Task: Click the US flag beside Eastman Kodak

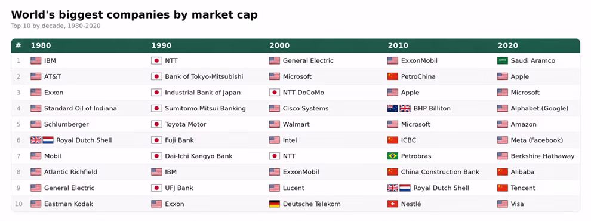Action: coord(36,204)
